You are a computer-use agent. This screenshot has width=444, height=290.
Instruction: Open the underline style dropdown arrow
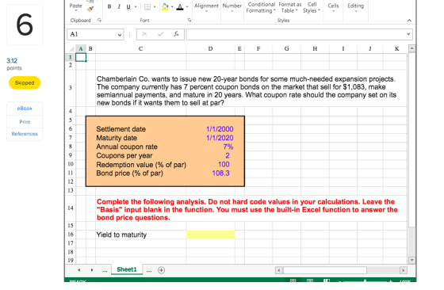(136, 6)
